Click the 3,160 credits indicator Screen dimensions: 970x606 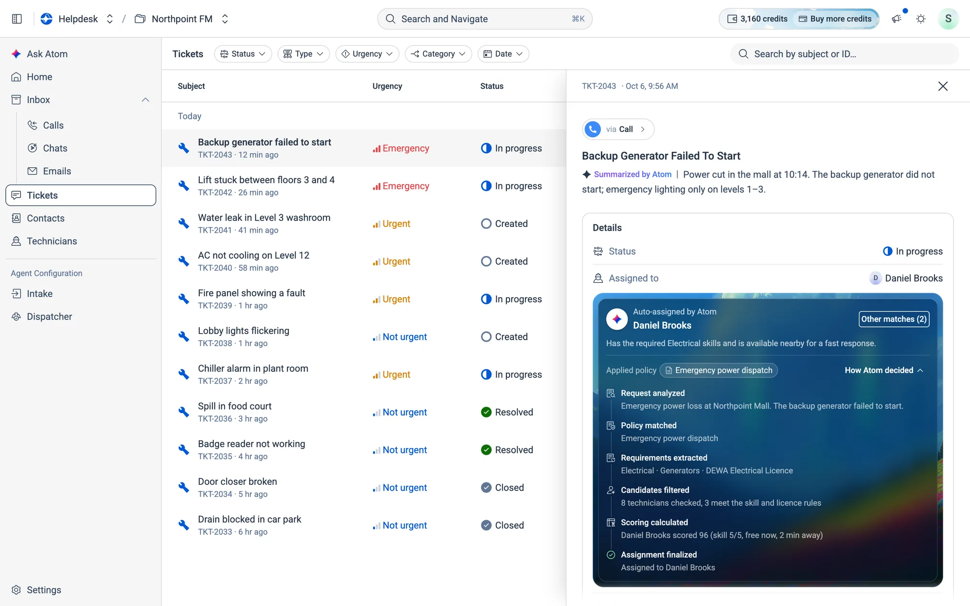(x=757, y=19)
